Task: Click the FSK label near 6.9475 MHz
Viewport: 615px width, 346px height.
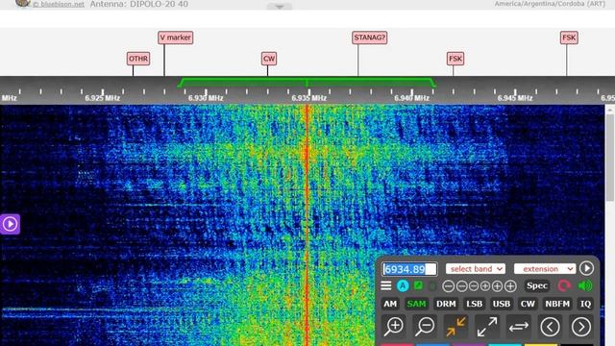Action: tap(569, 37)
